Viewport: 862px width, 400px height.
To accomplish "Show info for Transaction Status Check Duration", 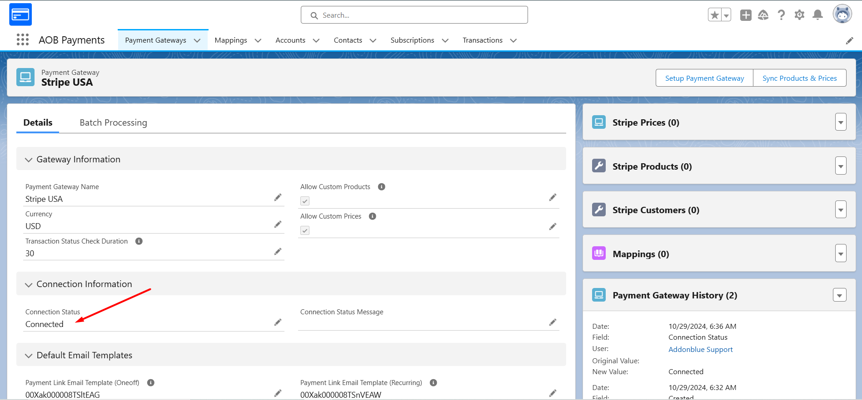I will point(139,241).
